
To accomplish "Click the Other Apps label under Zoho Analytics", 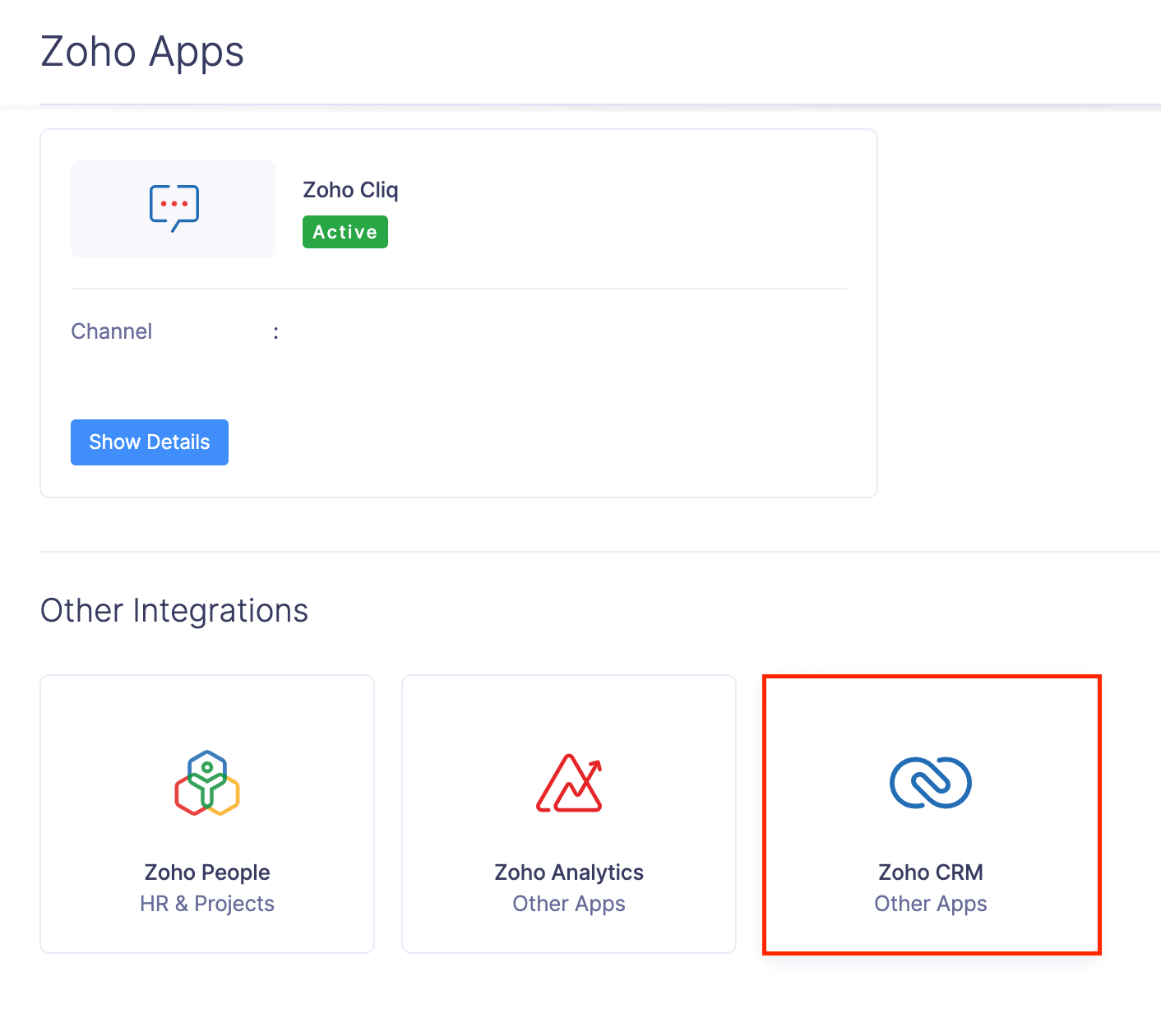I will click(x=568, y=903).
